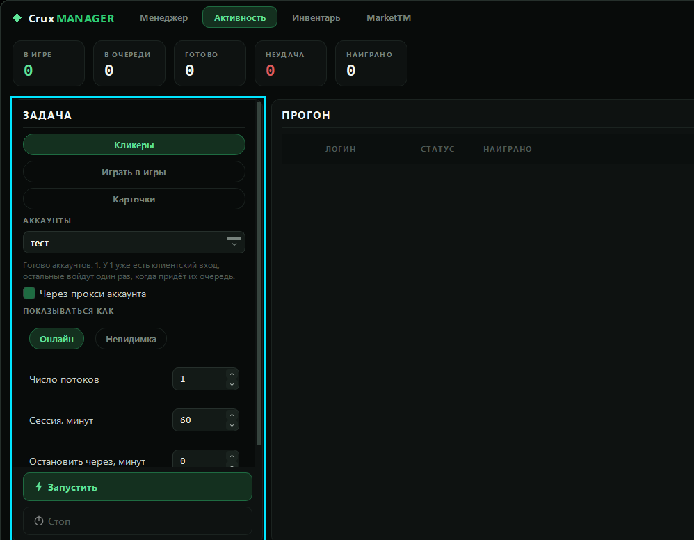Click the НАИГРАНО stat card at the top

(x=371, y=63)
